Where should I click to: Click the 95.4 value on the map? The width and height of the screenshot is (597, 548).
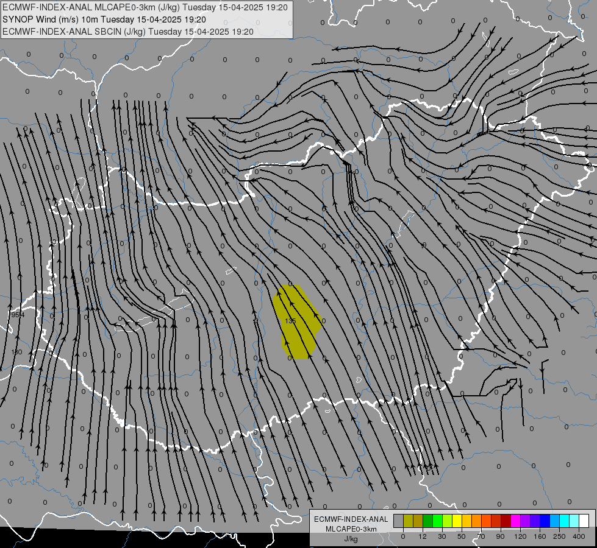18,315
